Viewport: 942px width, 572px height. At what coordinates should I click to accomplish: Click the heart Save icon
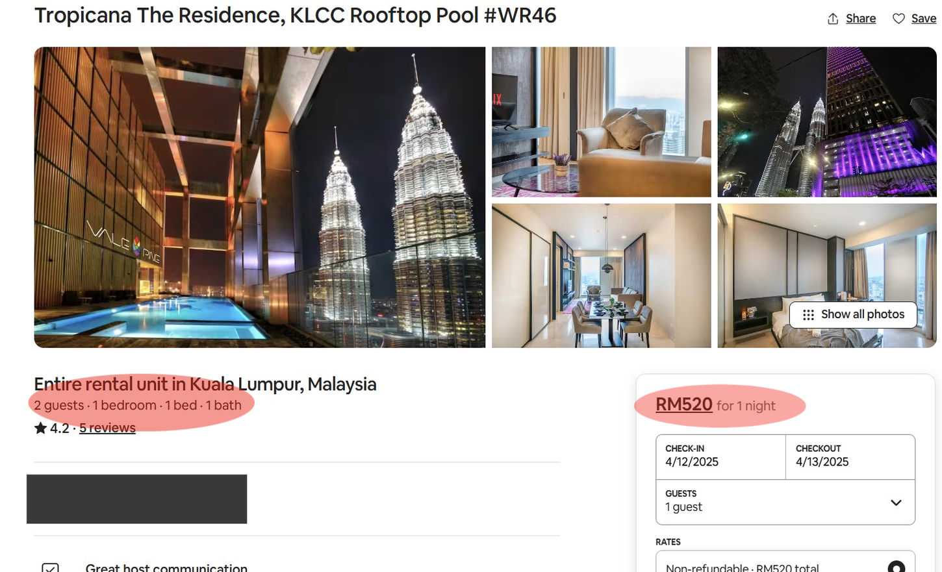(x=898, y=19)
